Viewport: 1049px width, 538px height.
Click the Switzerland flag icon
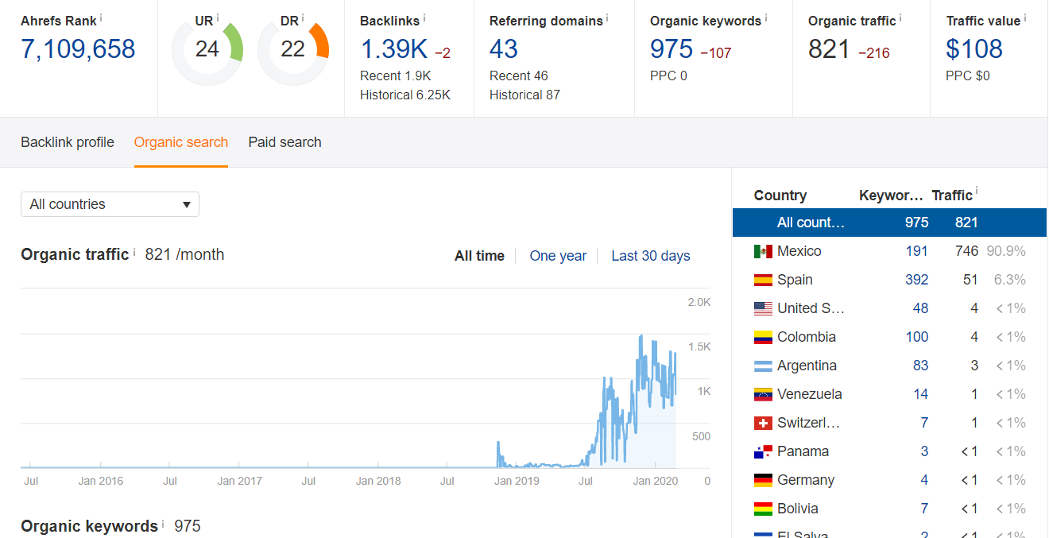pos(763,423)
